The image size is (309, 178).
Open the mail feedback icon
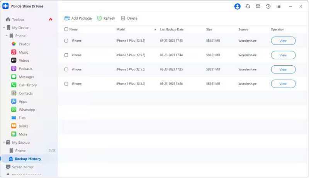pos(258,7)
